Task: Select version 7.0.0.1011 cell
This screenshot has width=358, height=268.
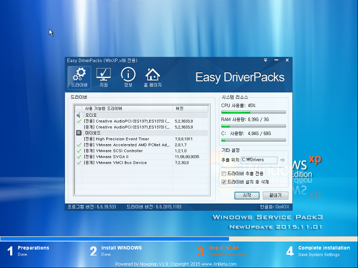Action: pos(184,139)
